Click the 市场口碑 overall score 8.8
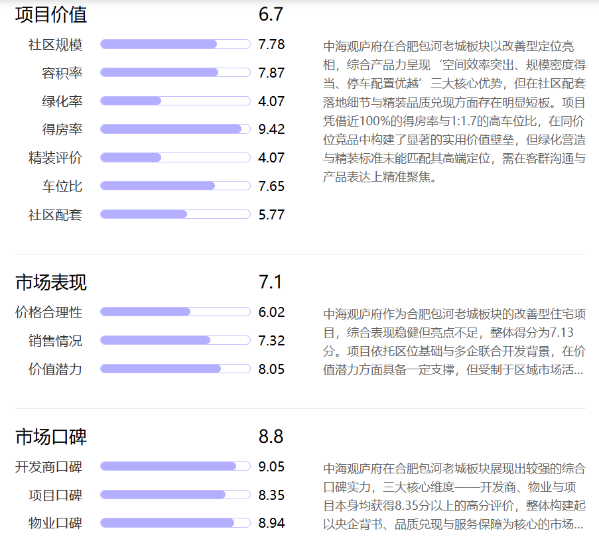The height and width of the screenshot is (539, 599). [x=271, y=436]
